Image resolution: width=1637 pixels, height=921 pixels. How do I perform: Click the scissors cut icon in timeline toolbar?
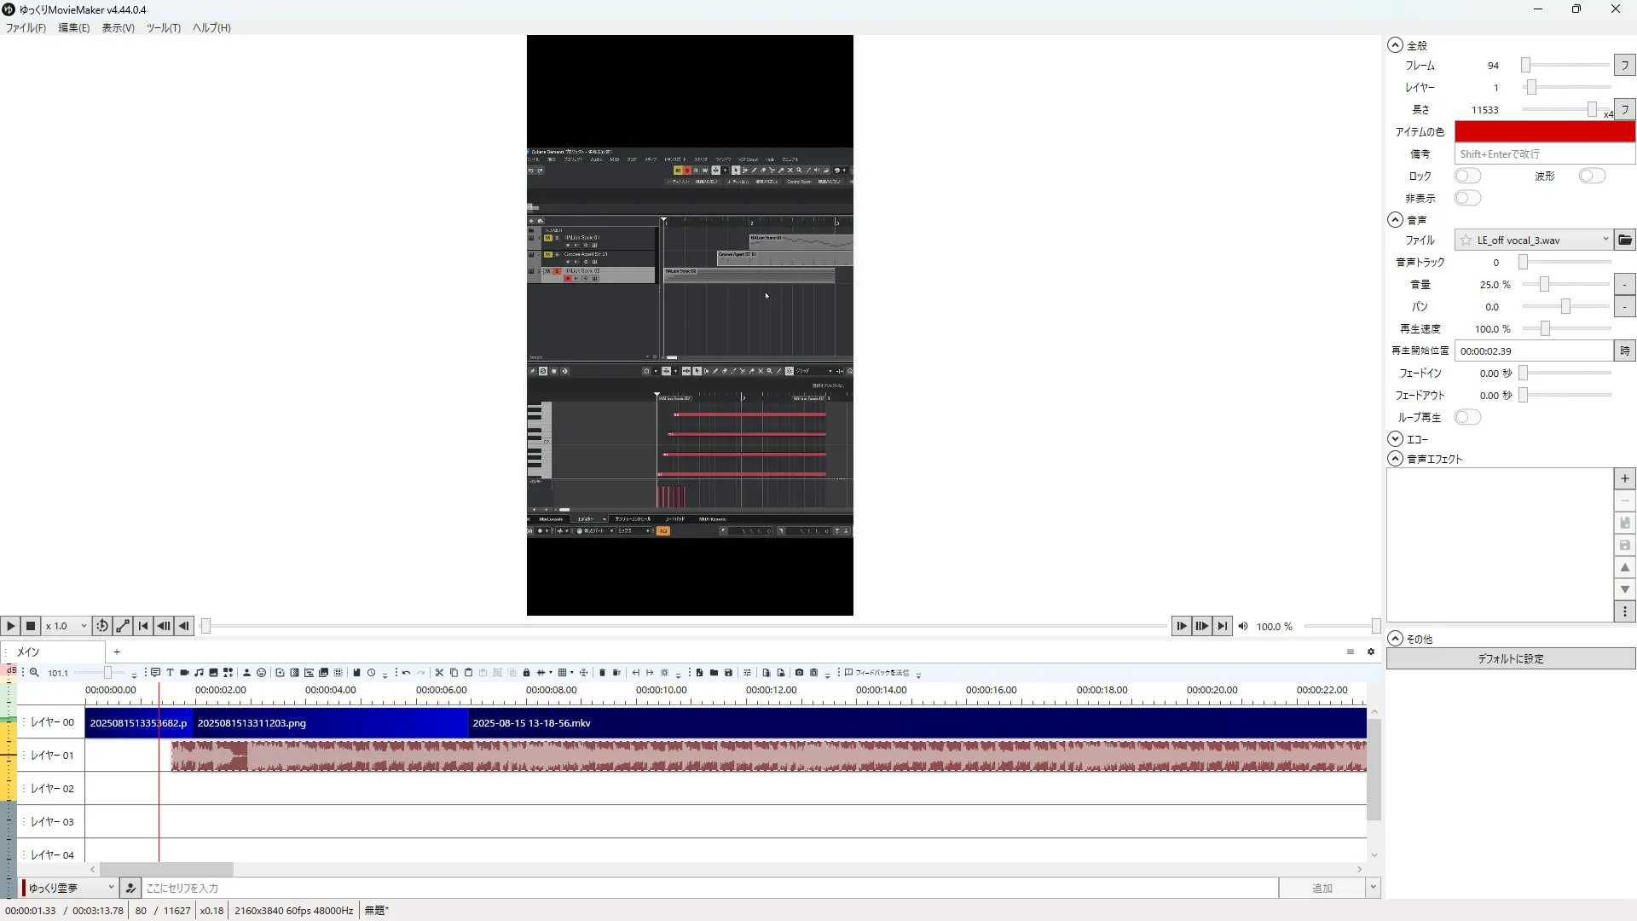(439, 673)
